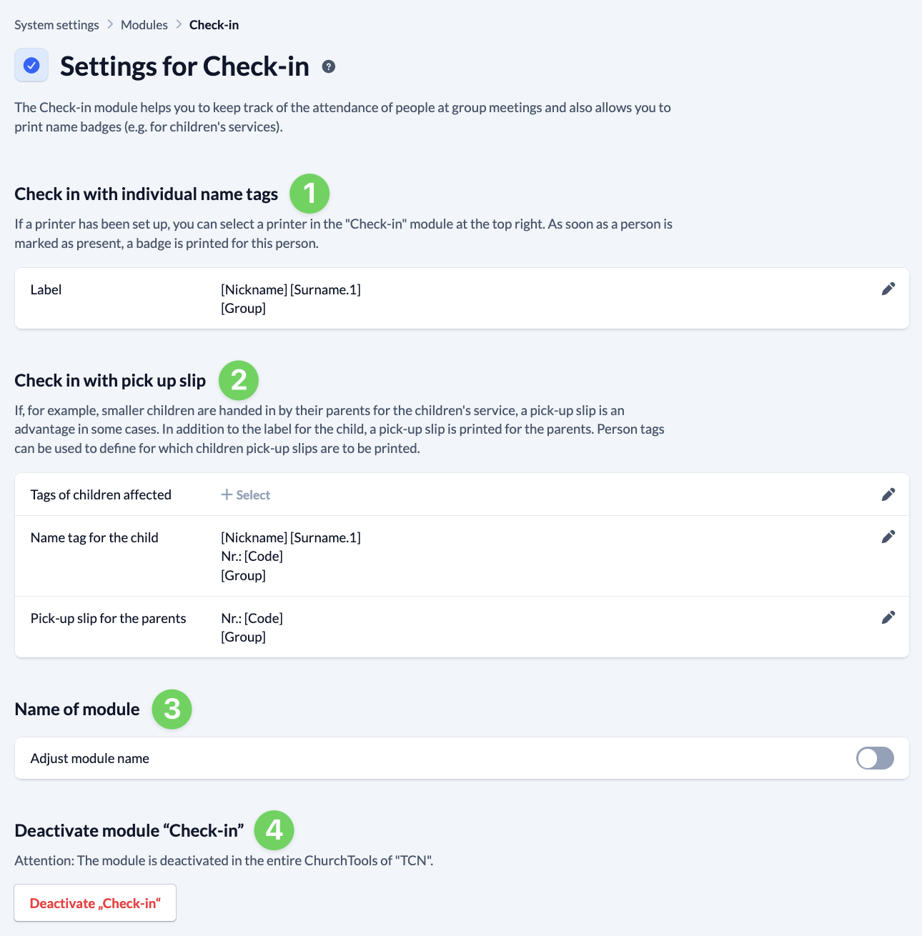Click green marker number 4
The height and width of the screenshot is (936, 922).
pos(274,830)
